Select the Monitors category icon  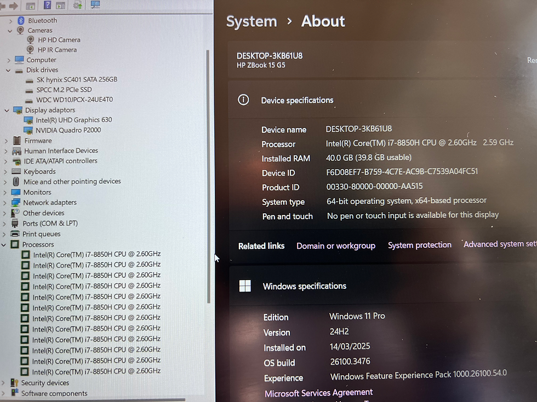click(x=16, y=192)
